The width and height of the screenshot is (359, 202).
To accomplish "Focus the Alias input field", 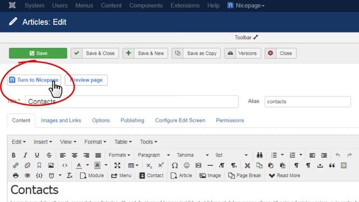I will coord(308,102).
